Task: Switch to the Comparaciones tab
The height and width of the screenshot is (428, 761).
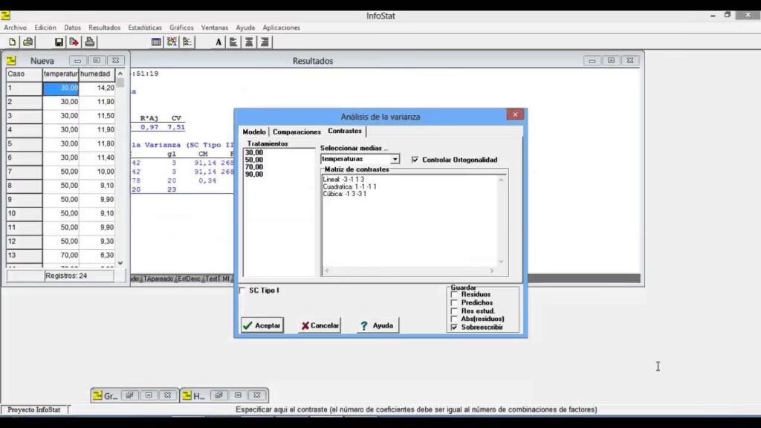Action: pyautogui.click(x=297, y=132)
